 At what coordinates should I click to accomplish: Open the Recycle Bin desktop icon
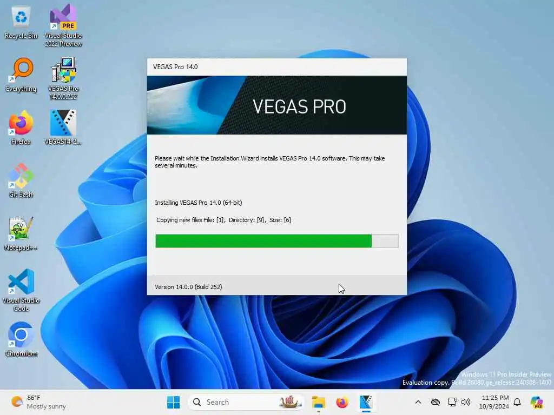click(21, 23)
